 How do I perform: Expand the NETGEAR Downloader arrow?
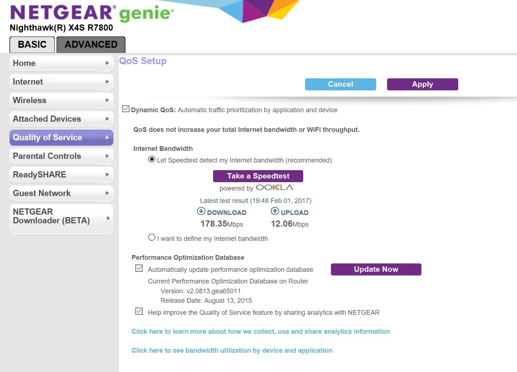pyautogui.click(x=108, y=218)
